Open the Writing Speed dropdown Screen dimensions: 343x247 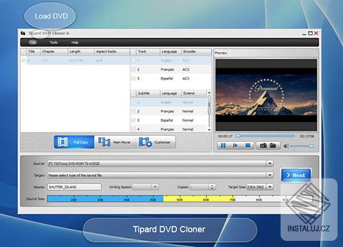tap(155, 187)
